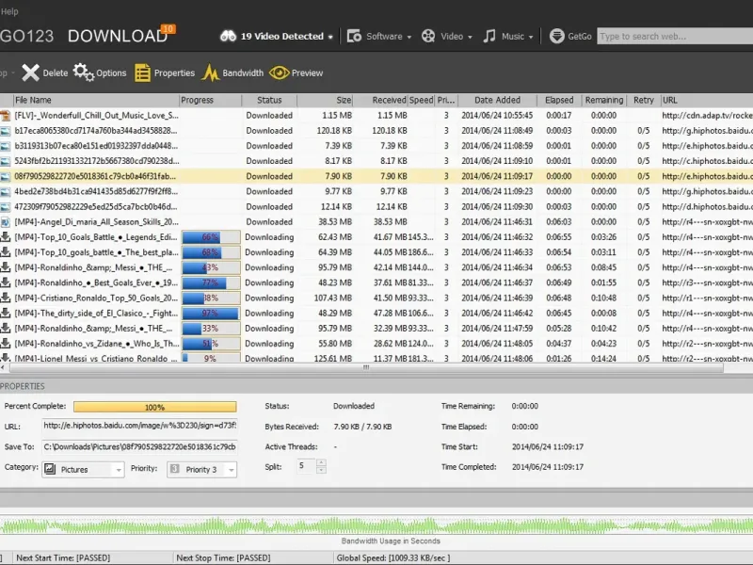Viewport: 753px width, 565px height.
Task: Click the yellow 100% Percent Complete bar
Action: pos(154,407)
